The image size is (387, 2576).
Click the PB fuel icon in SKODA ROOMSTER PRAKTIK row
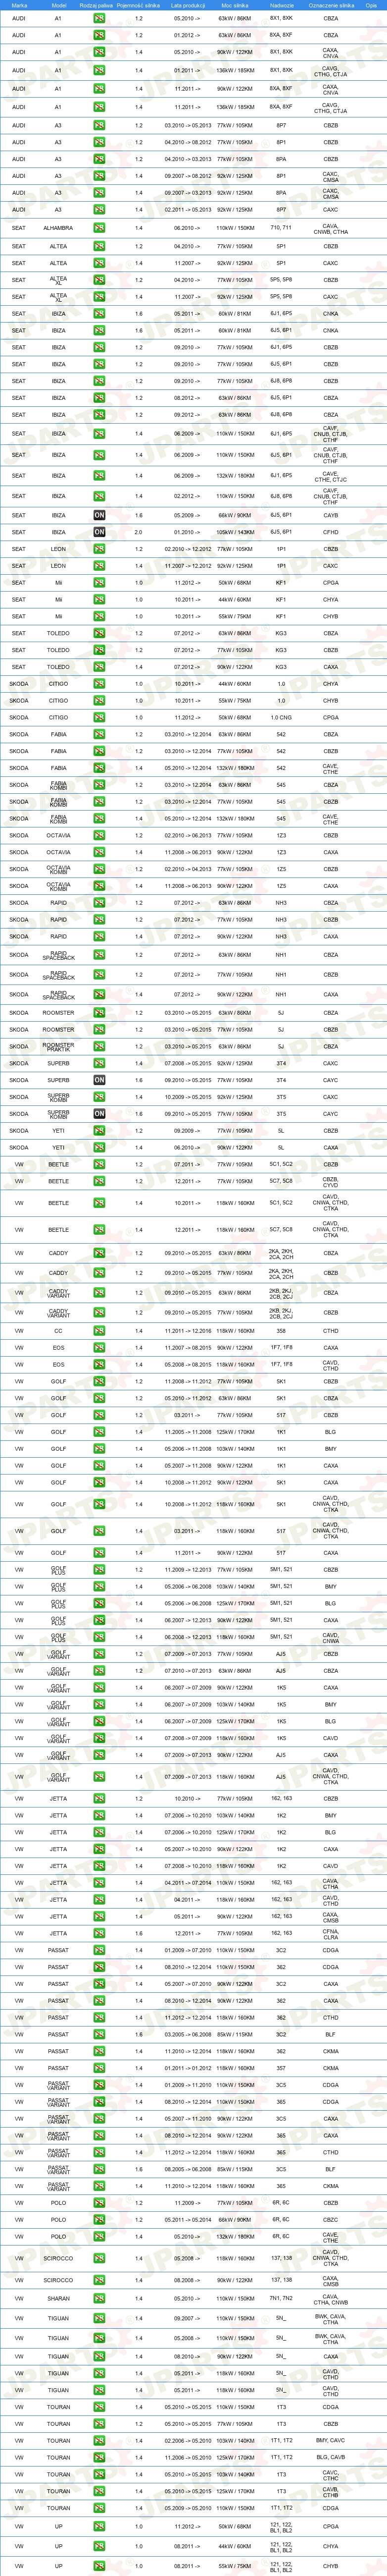pos(99,1046)
